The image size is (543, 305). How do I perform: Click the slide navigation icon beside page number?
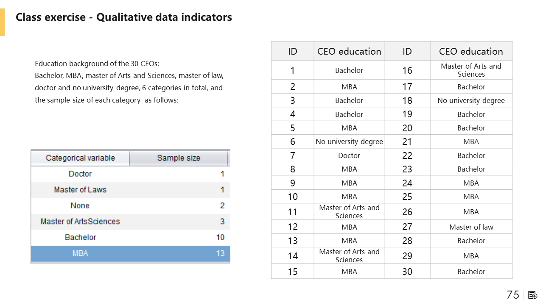pyautogui.click(x=533, y=295)
